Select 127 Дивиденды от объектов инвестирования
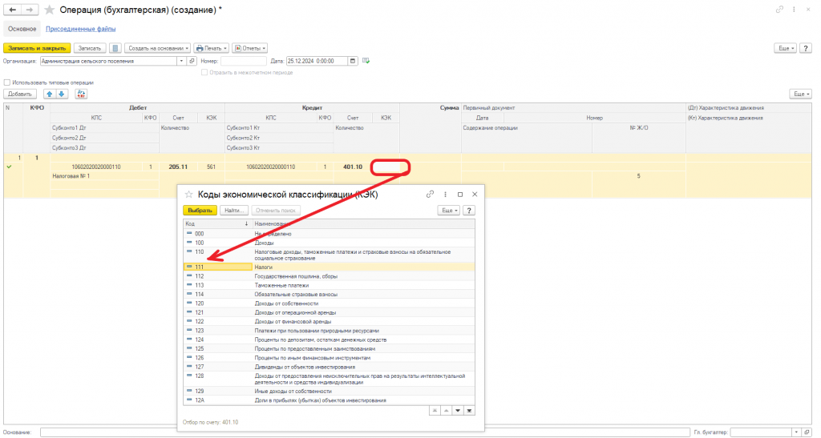The image size is (821, 438). 329,367
